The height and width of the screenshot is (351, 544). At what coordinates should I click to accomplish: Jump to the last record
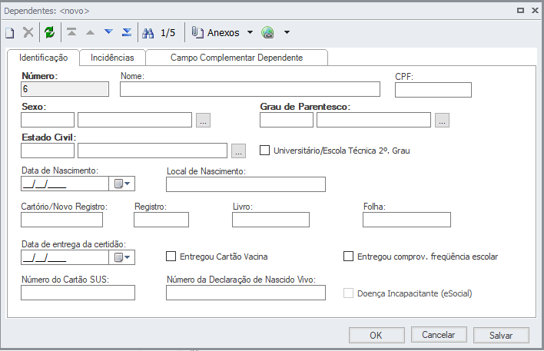click(127, 32)
